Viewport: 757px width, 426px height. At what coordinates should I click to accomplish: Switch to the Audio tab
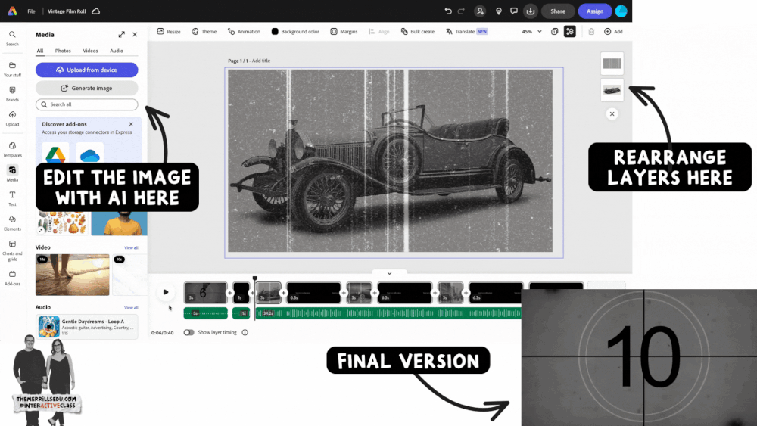click(117, 51)
